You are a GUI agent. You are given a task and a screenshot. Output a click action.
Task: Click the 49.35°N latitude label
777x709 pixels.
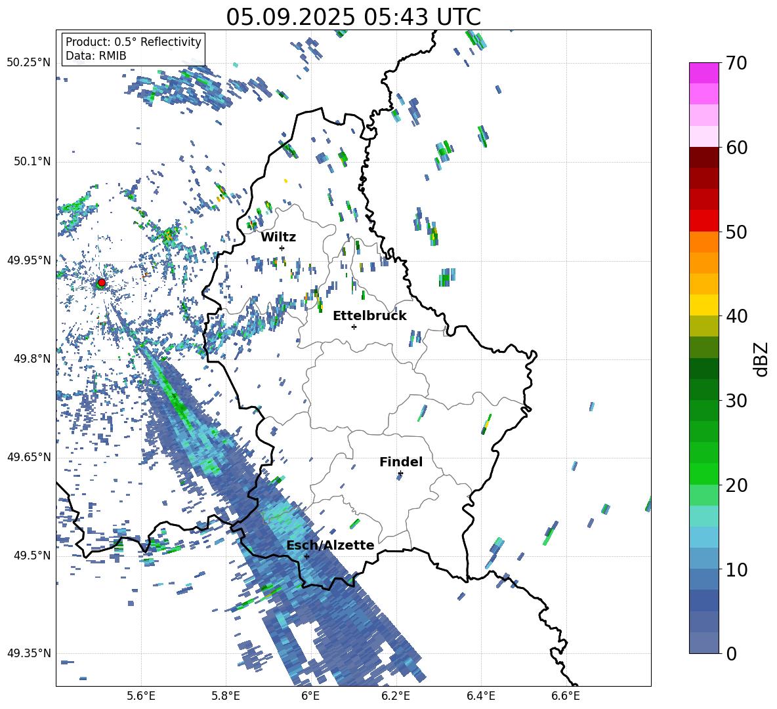click(x=29, y=653)
